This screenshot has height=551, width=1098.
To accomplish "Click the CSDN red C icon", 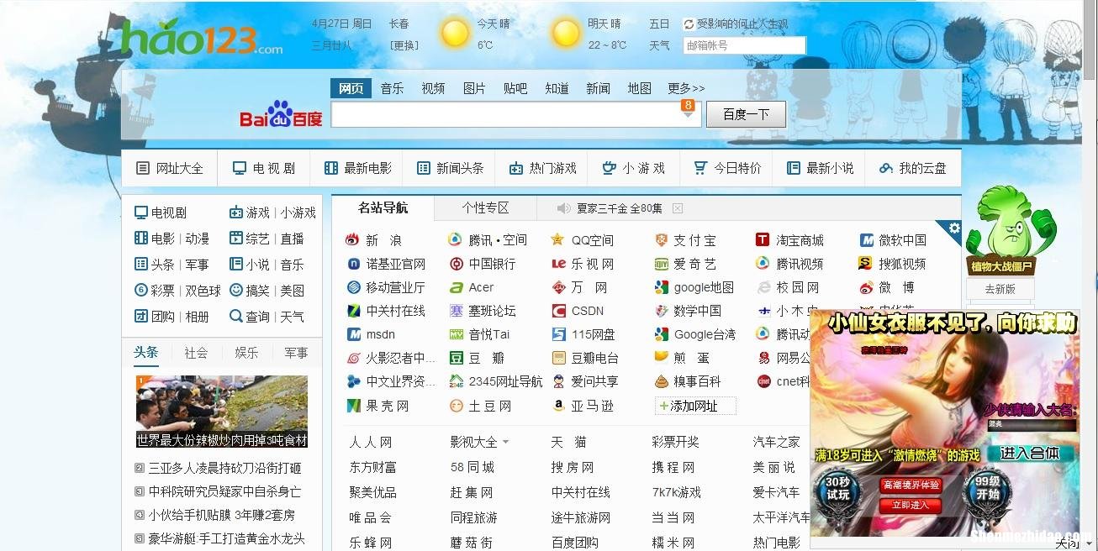I will 558,311.
